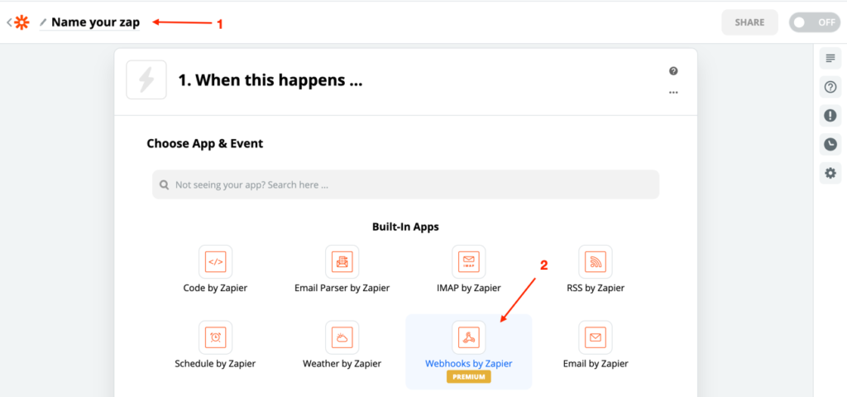Click the 'IMAP by Zapier' label
Viewport: 847px width, 397px height.
(x=468, y=288)
